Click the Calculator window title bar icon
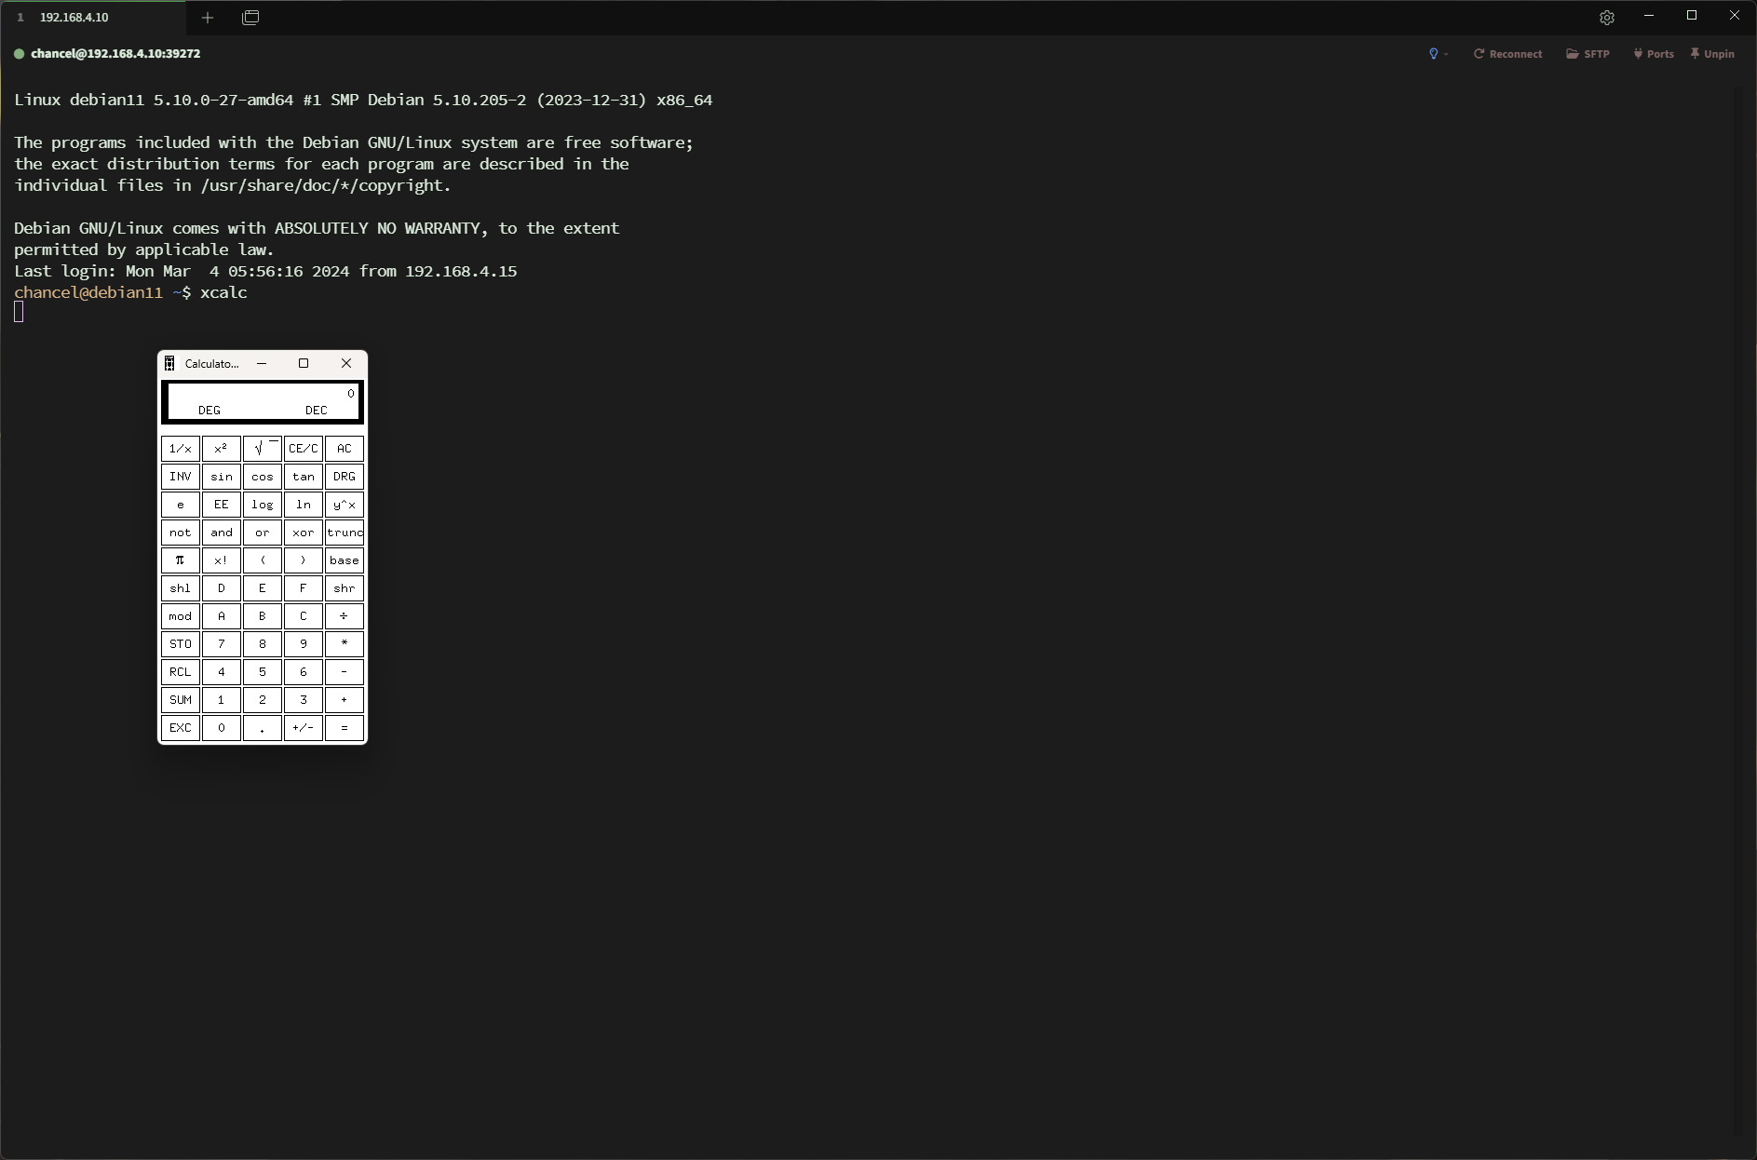The height and width of the screenshot is (1160, 1757). pos(169,364)
